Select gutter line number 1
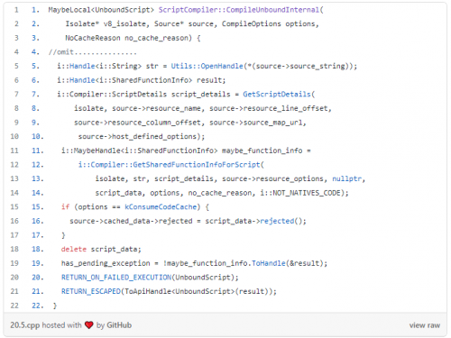This screenshot has height=338, width=451. 16,10
